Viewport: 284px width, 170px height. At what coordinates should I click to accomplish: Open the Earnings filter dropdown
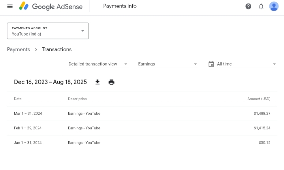tap(167, 64)
